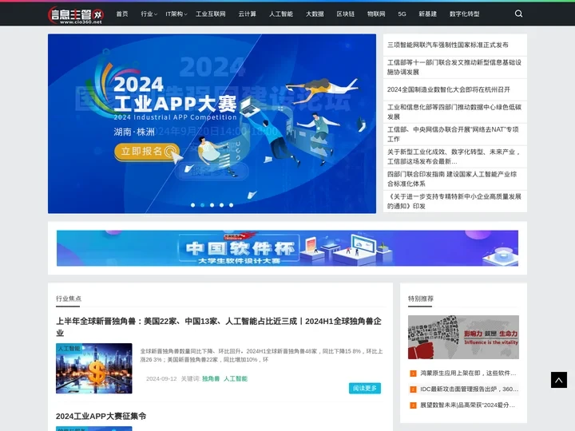Click the back-to-top arrow button
Viewport: 575px width, 431px height.
558,380
